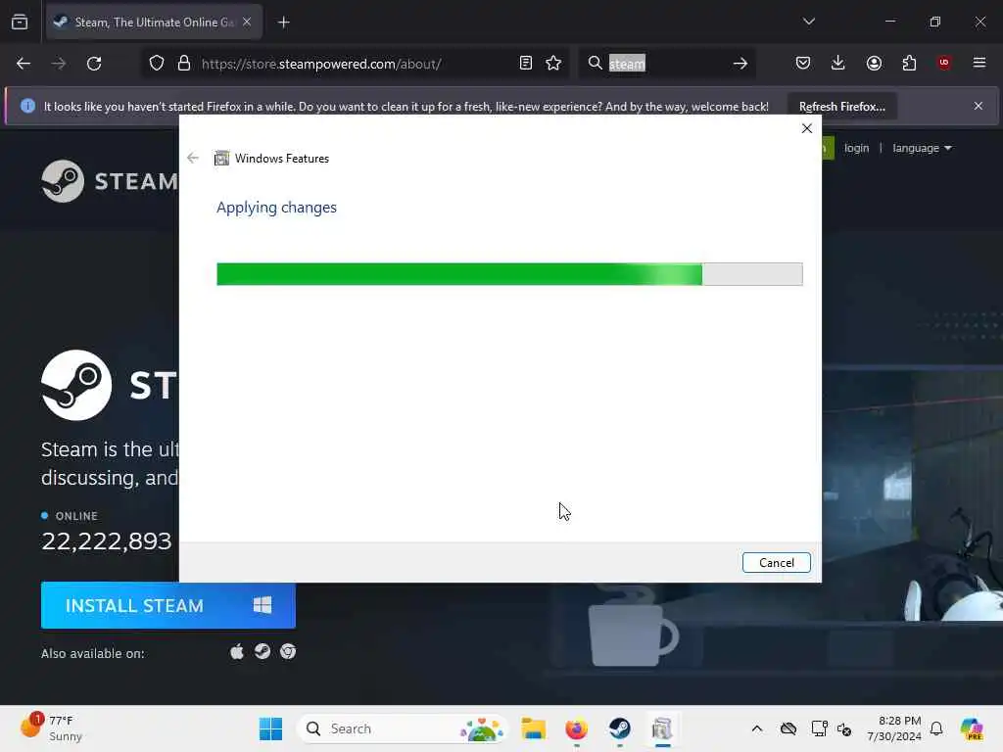Open Firefox downloads panel

coord(838,63)
